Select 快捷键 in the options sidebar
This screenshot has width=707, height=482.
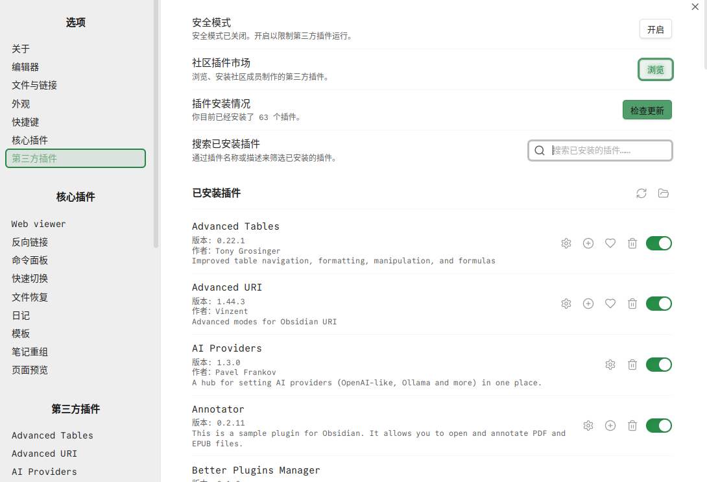[x=25, y=122]
